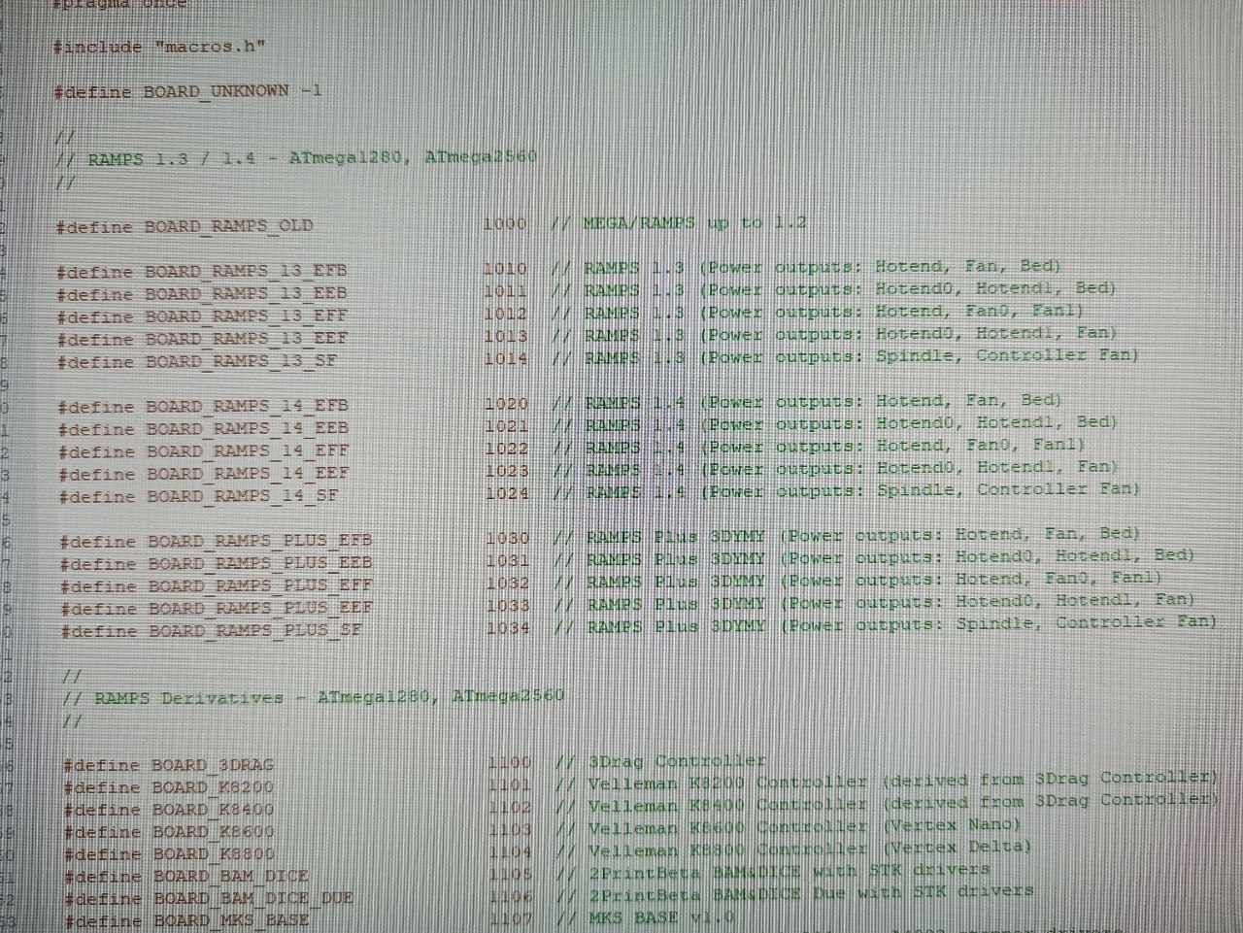
Task: Select BOARD_RAMPS_13_EEB identifier
Action: [246, 293]
